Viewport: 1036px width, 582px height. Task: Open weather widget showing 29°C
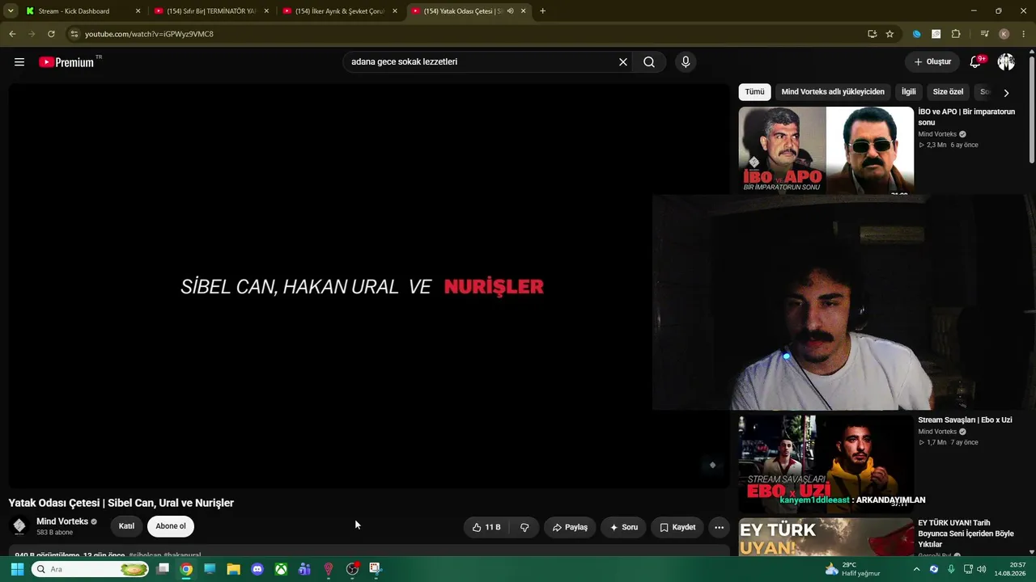point(852,569)
